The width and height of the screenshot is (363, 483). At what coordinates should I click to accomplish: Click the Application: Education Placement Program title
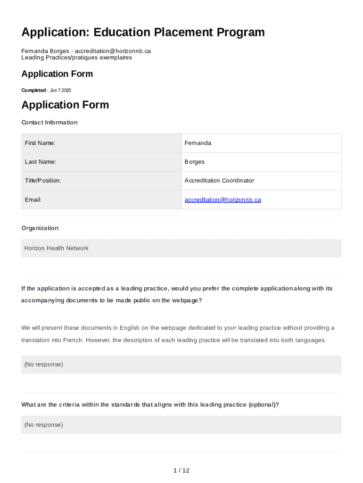pyautogui.click(x=143, y=33)
